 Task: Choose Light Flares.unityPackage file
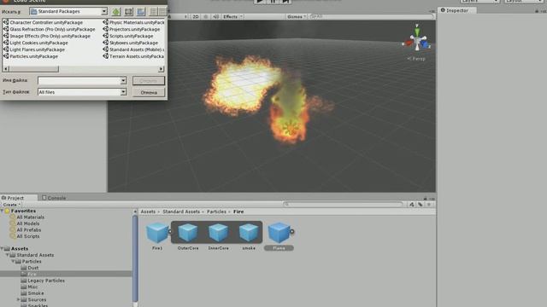click(x=34, y=49)
